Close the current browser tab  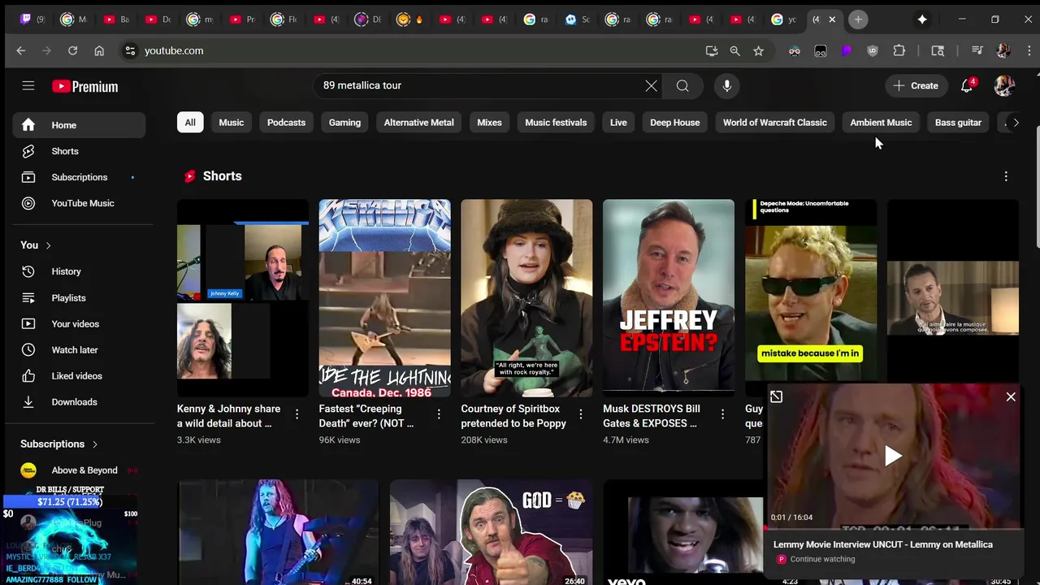832,19
